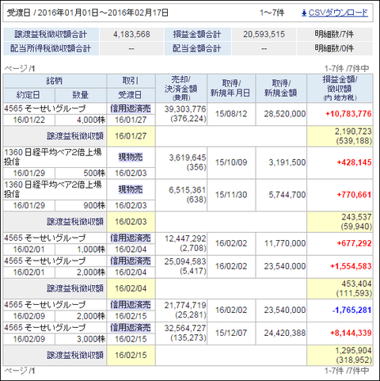Click the profit value +1,554,583
Image resolution: width=380 pixels, height=381 pixels.
coord(351,266)
